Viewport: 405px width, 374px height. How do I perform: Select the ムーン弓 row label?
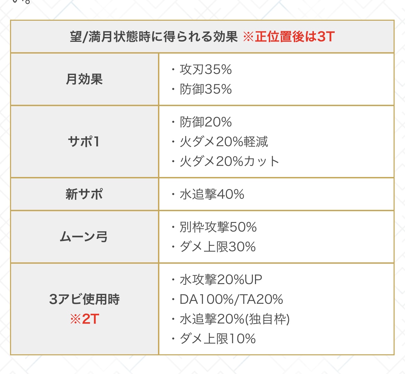(x=85, y=237)
